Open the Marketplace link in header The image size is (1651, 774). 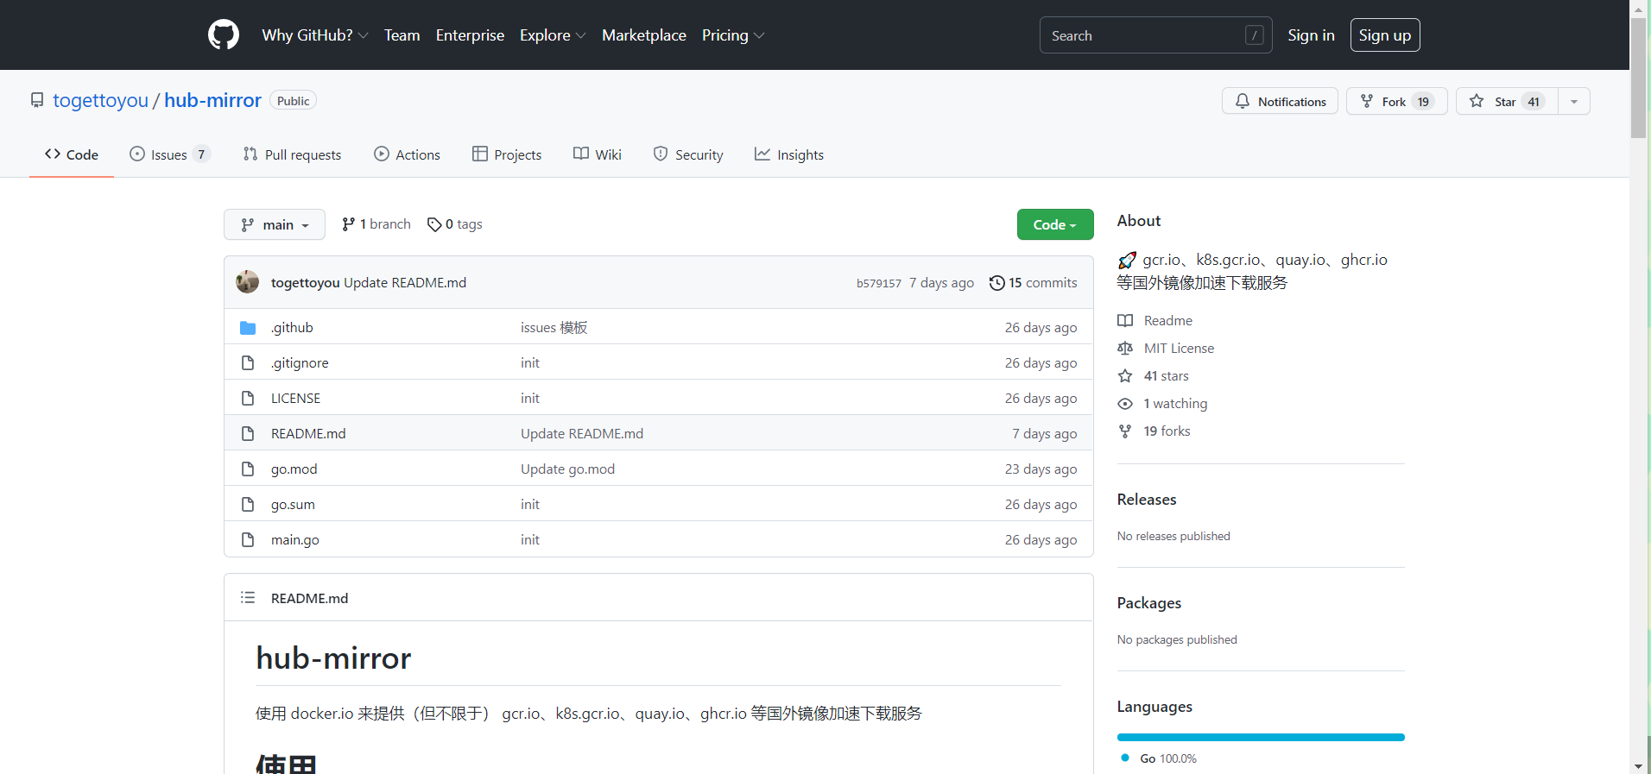[x=644, y=35]
